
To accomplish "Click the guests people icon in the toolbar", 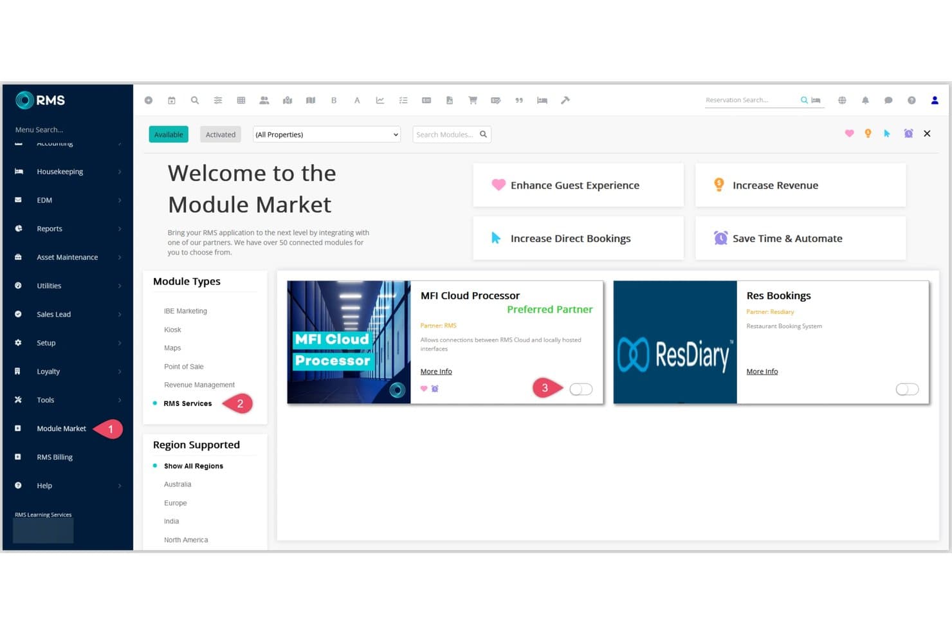I will pos(264,100).
